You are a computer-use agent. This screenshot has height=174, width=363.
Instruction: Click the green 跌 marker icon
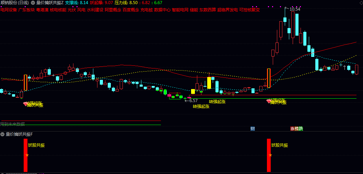pyautogui.click(x=301, y=129)
